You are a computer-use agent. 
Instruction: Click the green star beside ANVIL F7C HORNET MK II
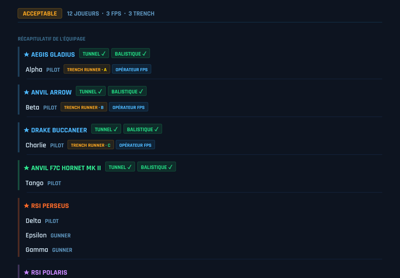click(x=26, y=168)
